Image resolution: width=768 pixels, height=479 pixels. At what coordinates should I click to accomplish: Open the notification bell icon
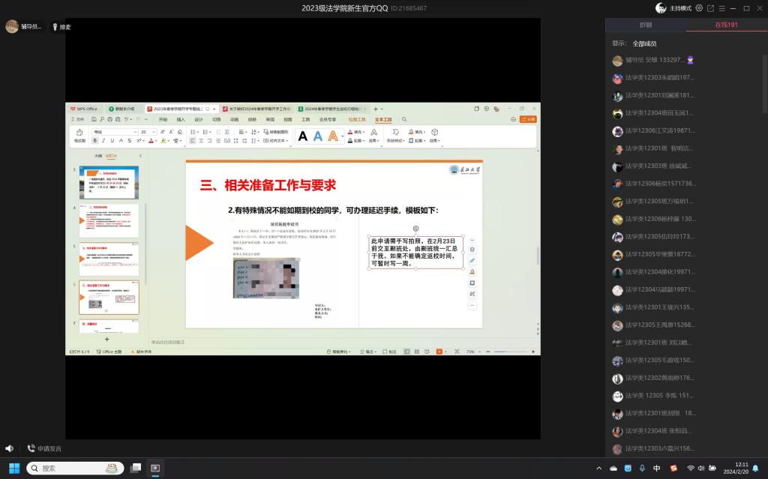(756, 469)
